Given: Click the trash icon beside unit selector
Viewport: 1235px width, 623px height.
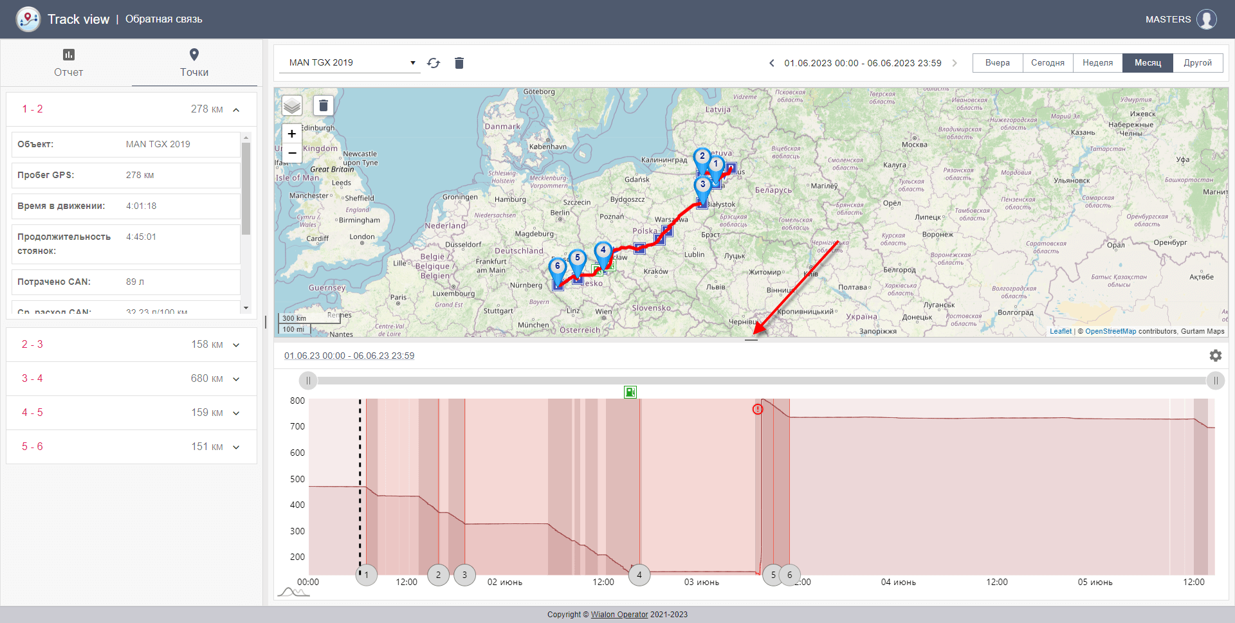Looking at the screenshot, I should (459, 63).
